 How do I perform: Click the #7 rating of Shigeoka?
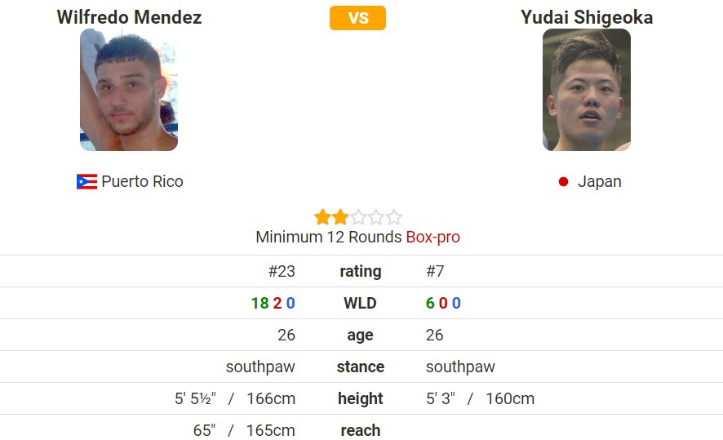[x=435, y=271]
